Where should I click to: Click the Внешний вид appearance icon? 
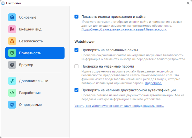coord(12,29)
